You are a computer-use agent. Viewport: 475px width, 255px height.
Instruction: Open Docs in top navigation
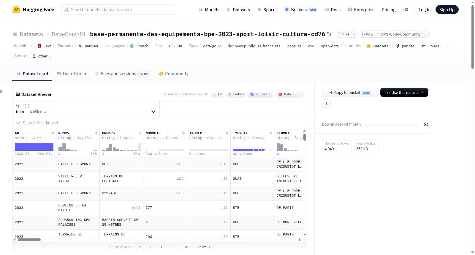click(332, 9)
